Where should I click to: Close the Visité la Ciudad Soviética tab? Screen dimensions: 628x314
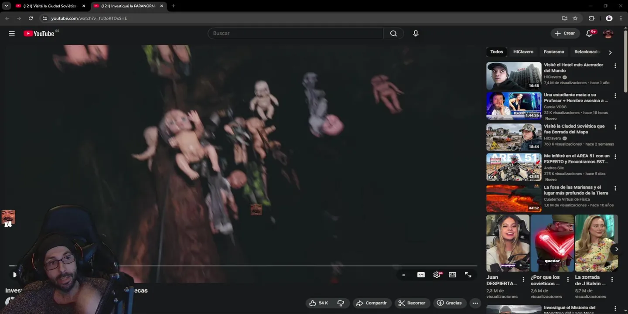pos(84,6)
